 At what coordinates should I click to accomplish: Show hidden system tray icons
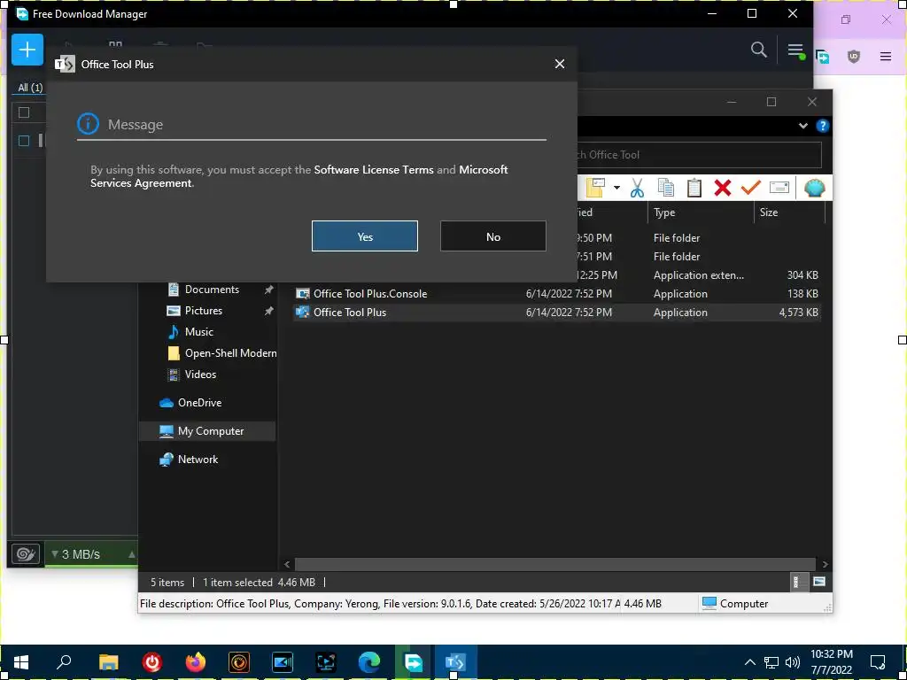click(x=749, y=662)
